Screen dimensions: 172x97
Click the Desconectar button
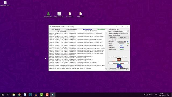click(113, 69)
